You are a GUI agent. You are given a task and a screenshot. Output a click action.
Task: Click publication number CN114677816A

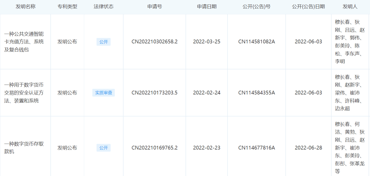(257, 148)
